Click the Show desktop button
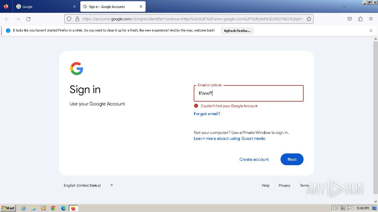The width and height of the screenshot is (378, 212). click(375, 208)
